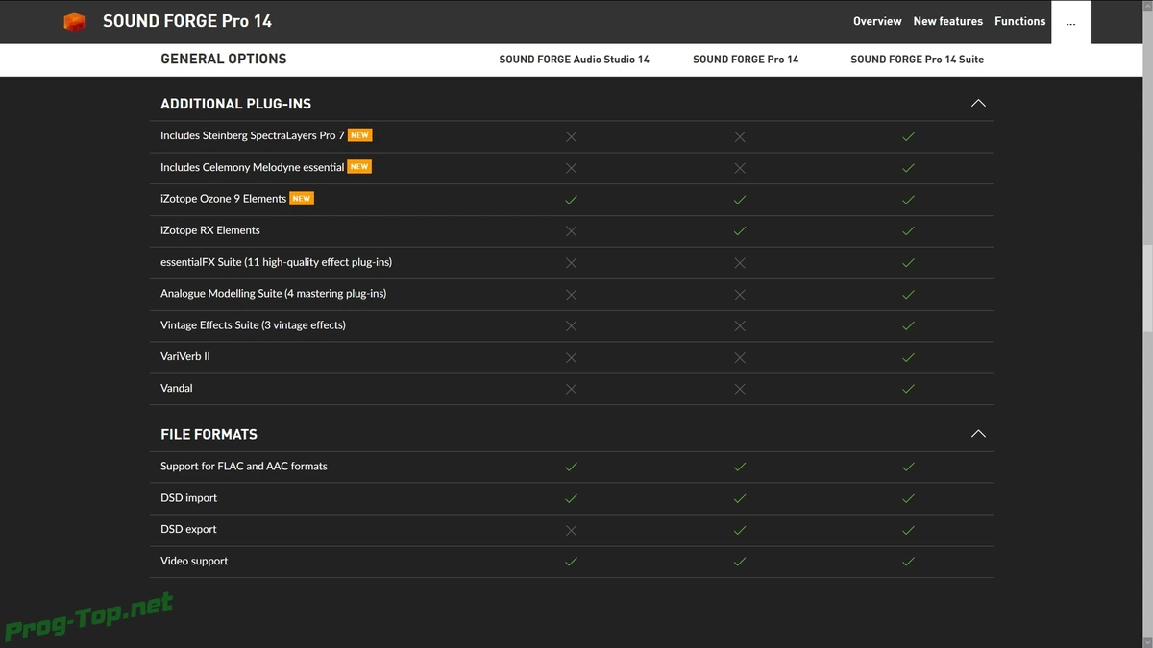Click DSD import checkmark under Pro 14 Suite

coord(908,499)
